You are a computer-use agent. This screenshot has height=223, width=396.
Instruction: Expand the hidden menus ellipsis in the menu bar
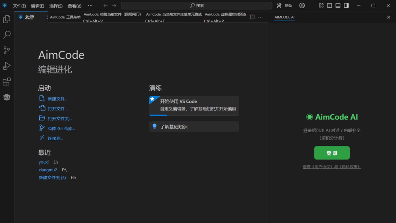(90, 5)
